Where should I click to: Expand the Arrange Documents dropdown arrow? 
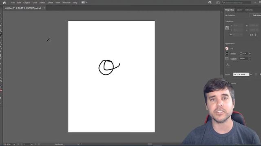(x=87, y=2)
